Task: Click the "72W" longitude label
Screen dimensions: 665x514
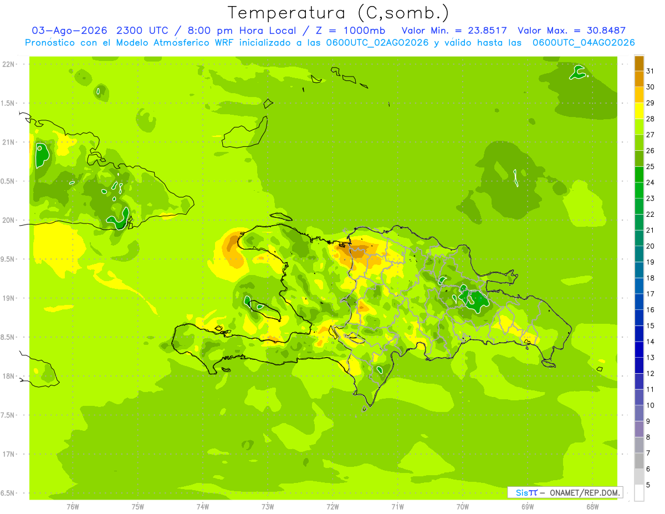Action: (332, 506)
